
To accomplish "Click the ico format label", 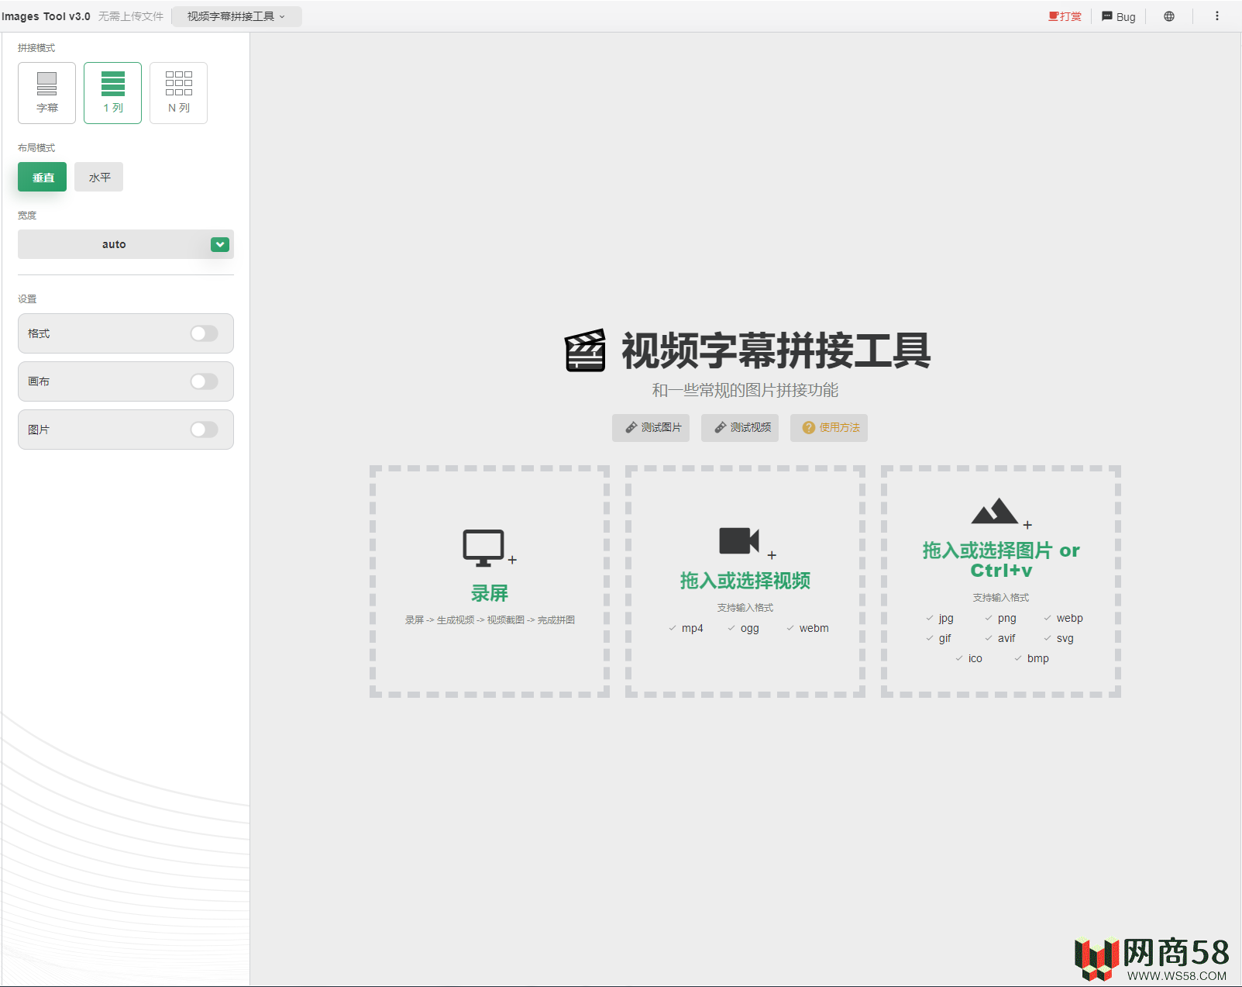I will click(x=975, y=658).
